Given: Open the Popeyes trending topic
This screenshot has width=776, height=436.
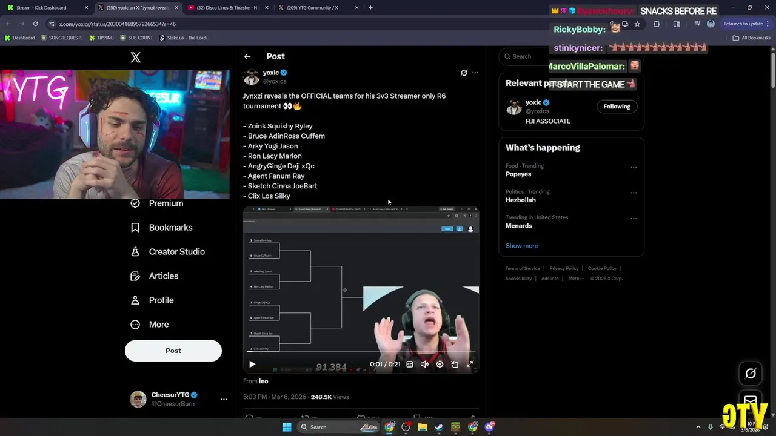Looking at the screenshot, I should click(x=518, y=174).
